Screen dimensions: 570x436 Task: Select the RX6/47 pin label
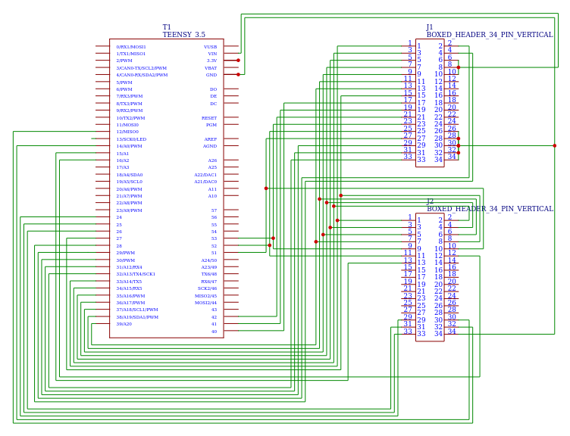(209, 282)
